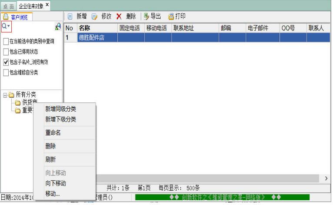
Task: Click the 电子邮件 column header
Action: click(x=263, y=28)
